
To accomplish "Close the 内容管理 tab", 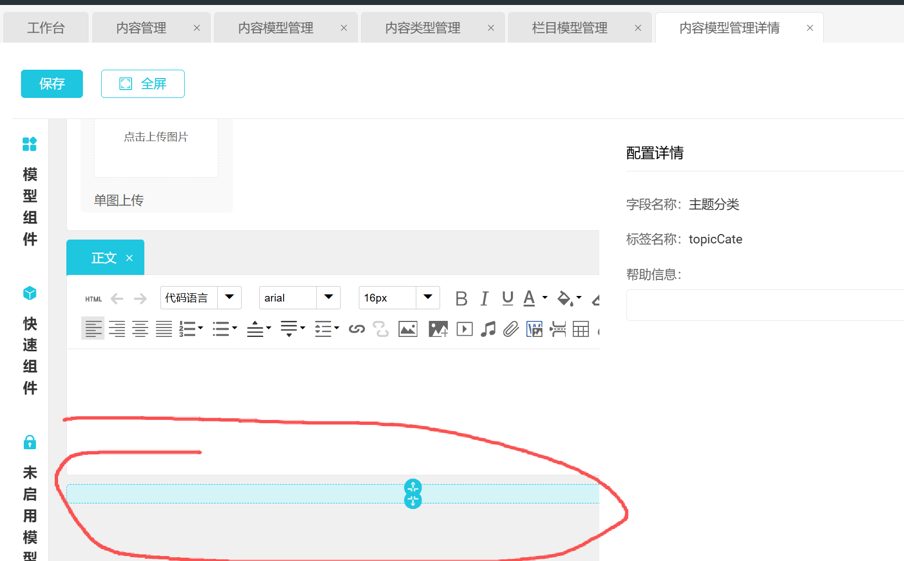I will coord(197,28).
